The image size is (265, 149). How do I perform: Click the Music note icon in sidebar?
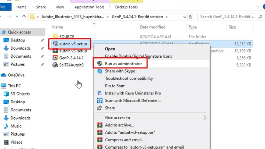[6, 126]
